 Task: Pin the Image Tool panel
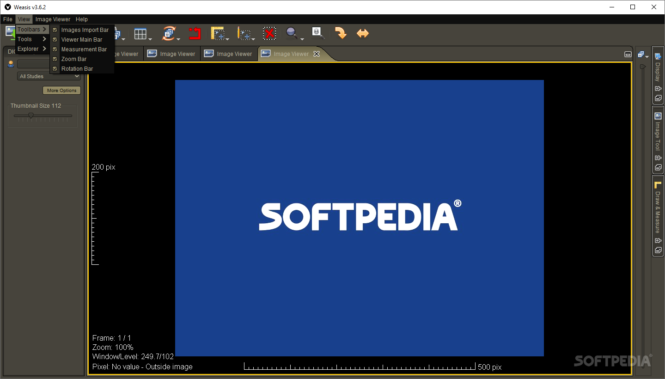tap(658, 158)
